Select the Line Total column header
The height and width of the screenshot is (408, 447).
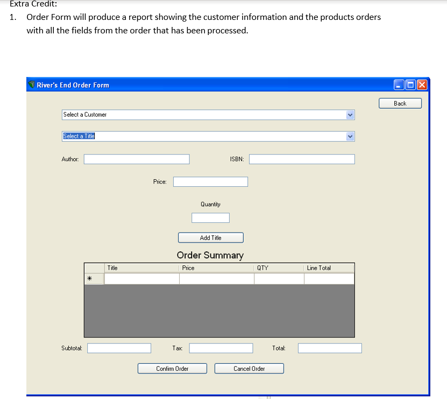329,268
